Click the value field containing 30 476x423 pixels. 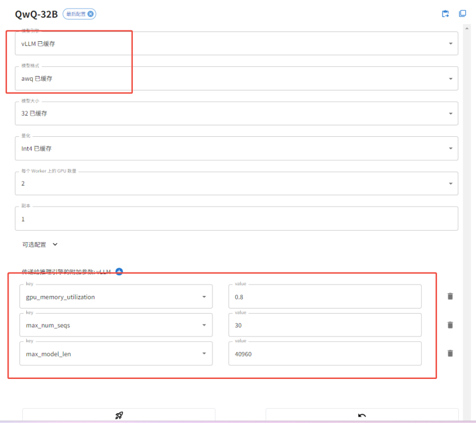(325, 325)
